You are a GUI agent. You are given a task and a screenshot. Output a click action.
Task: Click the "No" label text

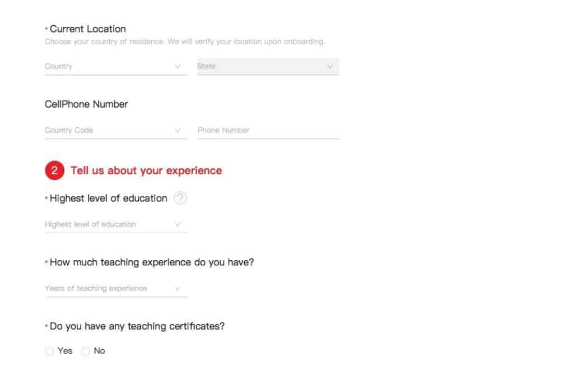[x=99, y=351]
